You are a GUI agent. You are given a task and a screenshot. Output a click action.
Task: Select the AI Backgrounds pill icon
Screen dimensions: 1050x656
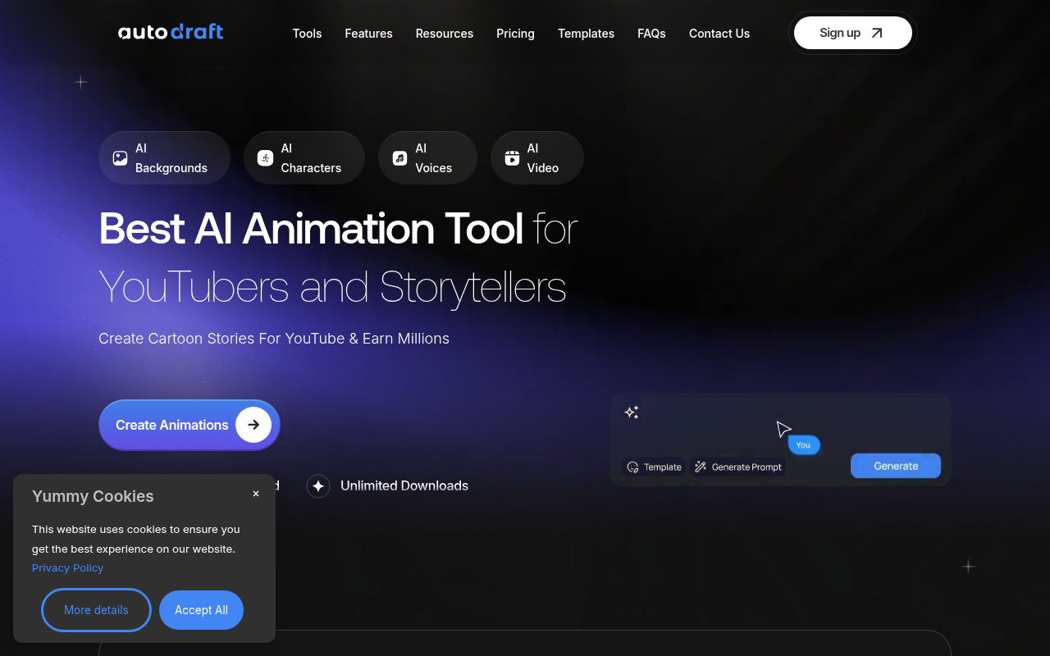120,157
